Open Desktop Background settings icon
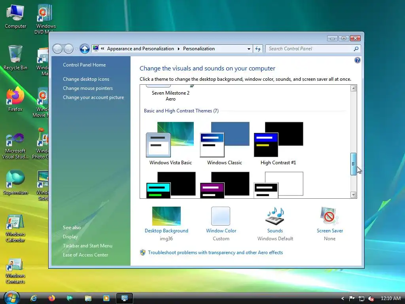 [x=167, y=216]
